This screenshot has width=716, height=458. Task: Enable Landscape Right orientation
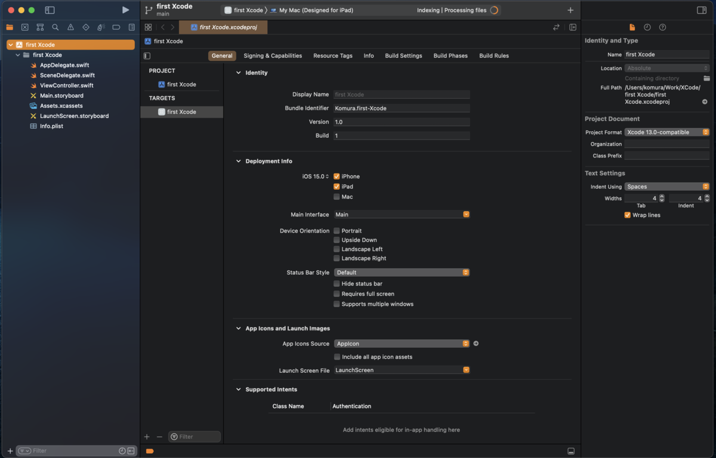337,258
